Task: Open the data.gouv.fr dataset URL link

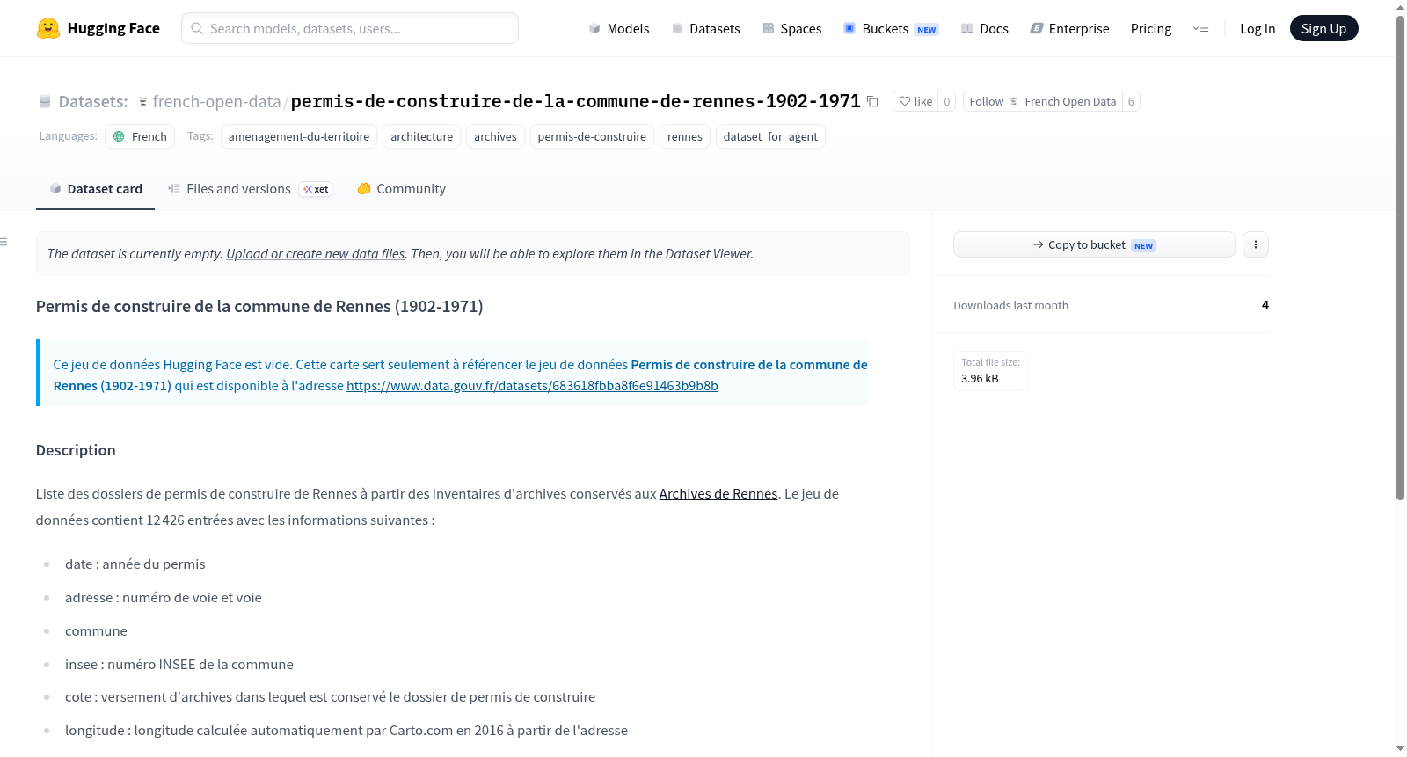Action: [532, 385]
